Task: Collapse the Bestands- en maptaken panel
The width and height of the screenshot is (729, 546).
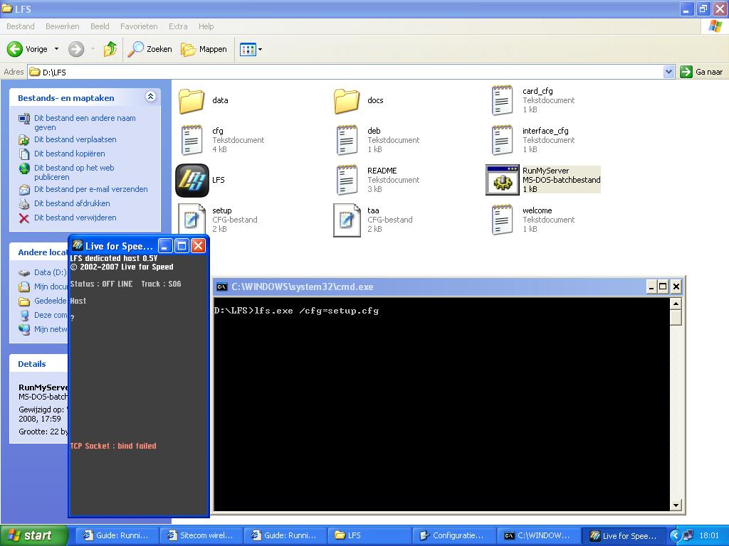Action: point(150,97)
